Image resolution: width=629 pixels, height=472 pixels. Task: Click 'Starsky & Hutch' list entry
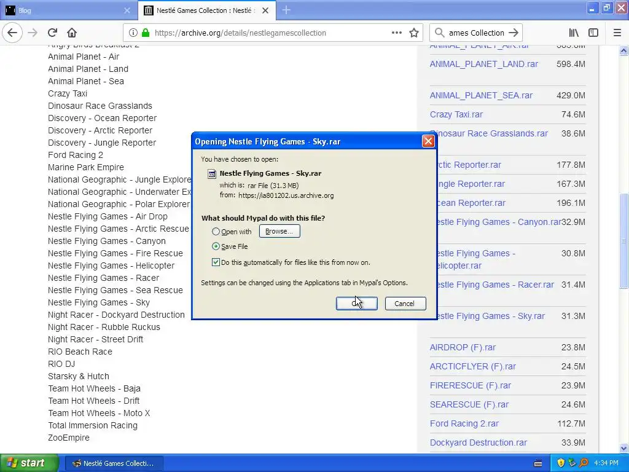pos(79,377)
